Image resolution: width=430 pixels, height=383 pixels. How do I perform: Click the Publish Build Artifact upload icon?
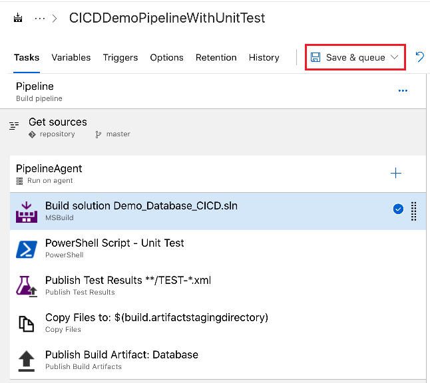click(27, 360)
